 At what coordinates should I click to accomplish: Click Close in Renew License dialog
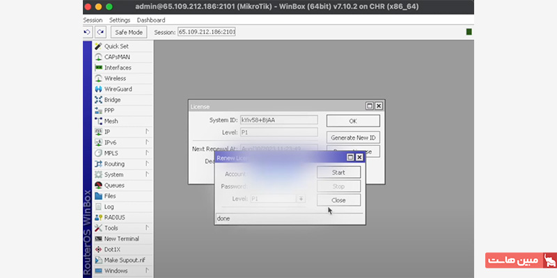point(338,200)
